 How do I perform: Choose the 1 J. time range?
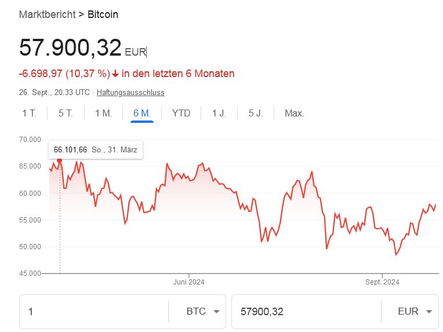(219, 113)
